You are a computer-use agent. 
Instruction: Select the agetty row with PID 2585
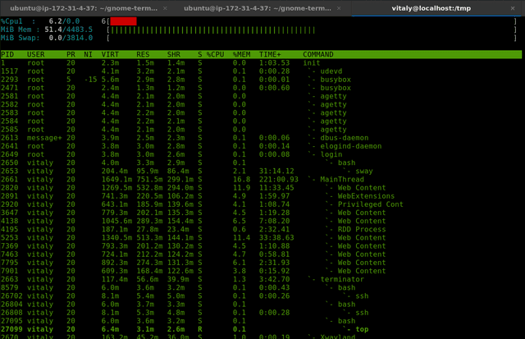(261, 130)
